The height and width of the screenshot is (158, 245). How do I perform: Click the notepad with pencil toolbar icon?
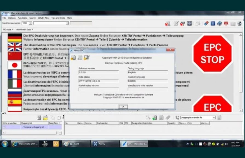tap(176, 23)
